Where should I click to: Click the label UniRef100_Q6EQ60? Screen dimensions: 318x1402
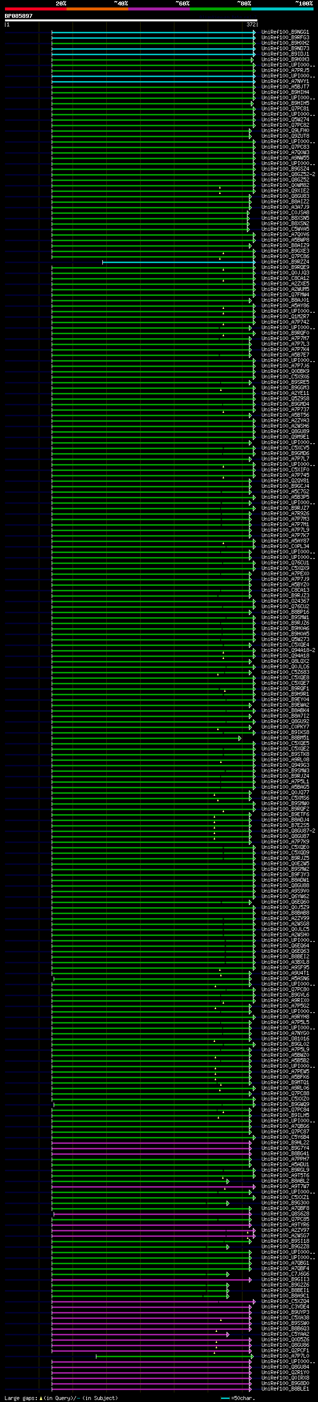(x=285, y=902)
